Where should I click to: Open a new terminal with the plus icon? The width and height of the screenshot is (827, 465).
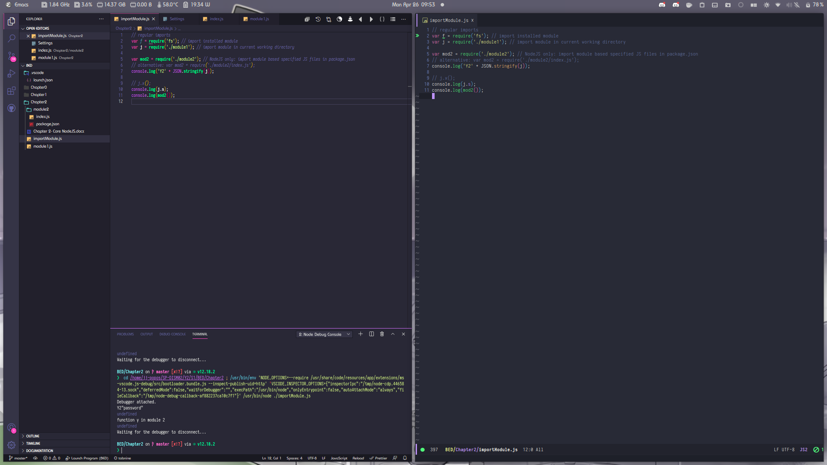[361, 334]
